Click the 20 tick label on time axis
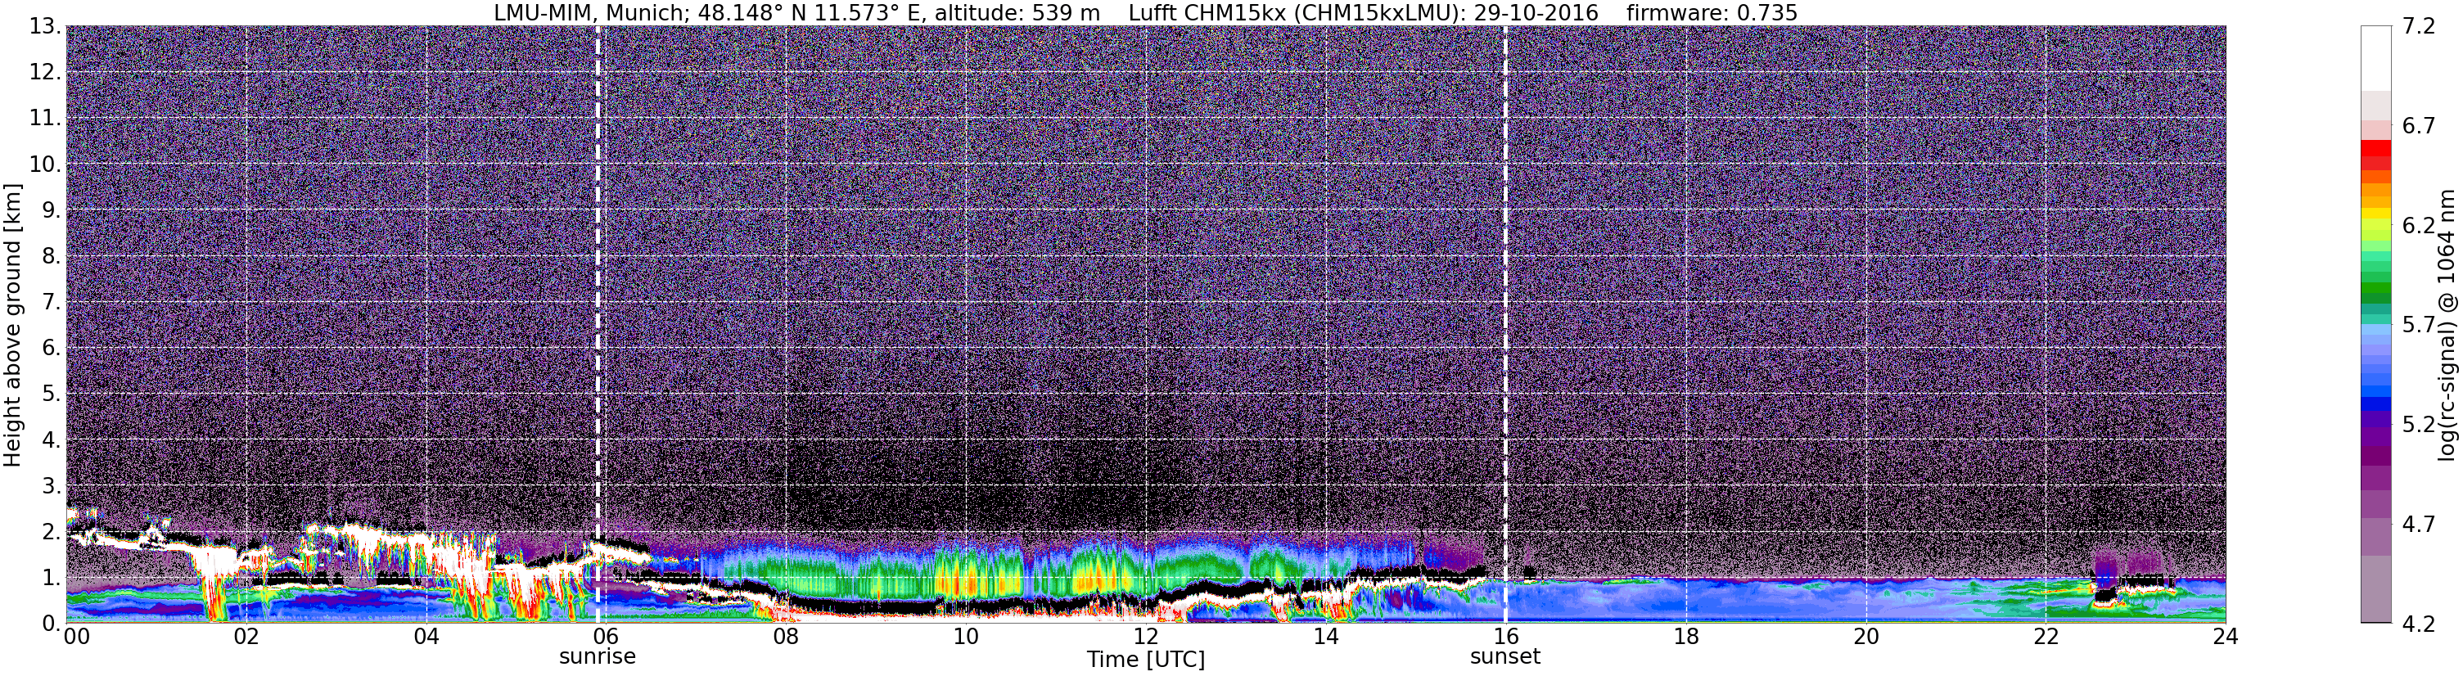The height and width of the screenshot is (676, 2463). 1866,637
